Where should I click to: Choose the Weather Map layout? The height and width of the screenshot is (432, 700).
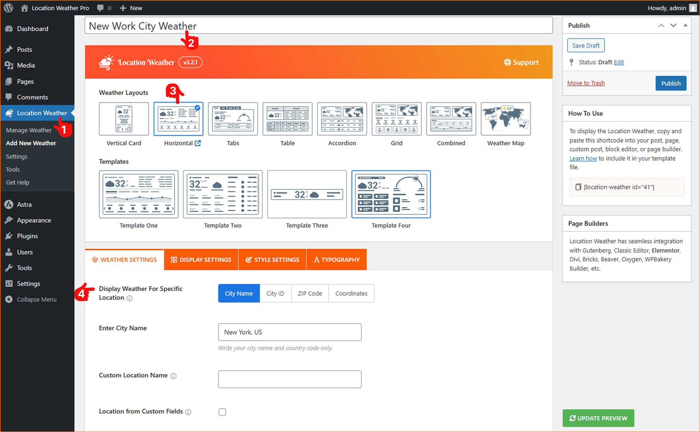click(506, 119)
